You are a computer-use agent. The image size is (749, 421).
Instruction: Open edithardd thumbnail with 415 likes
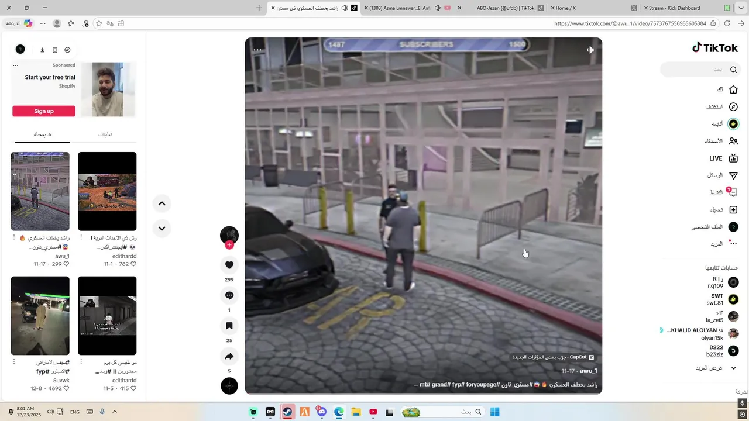[107, 316]
